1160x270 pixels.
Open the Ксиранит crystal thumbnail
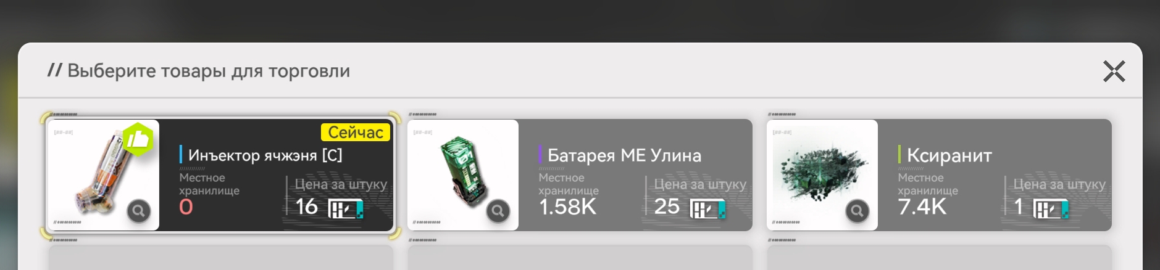[822, 175]
